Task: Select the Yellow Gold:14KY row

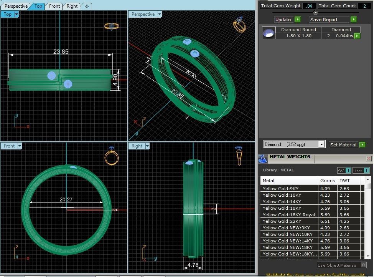Action: 313,202
